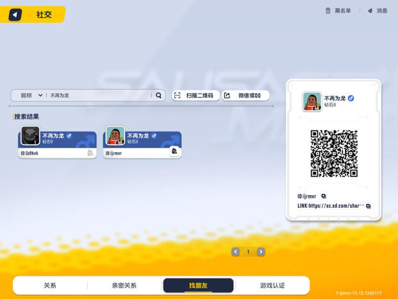Click the speaker icon beside 消息
Screen dimensions: 398x299
(x=370, y=11)
